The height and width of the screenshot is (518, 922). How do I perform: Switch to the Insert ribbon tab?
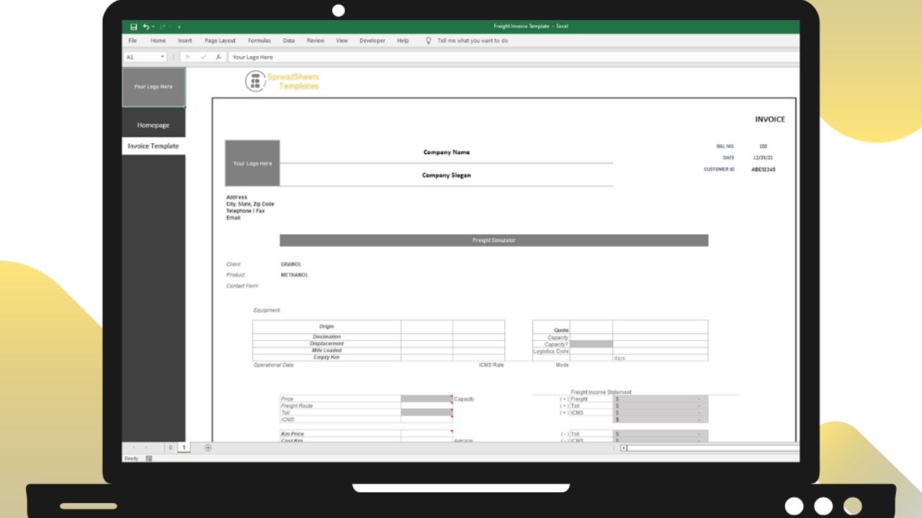(185, 41)
